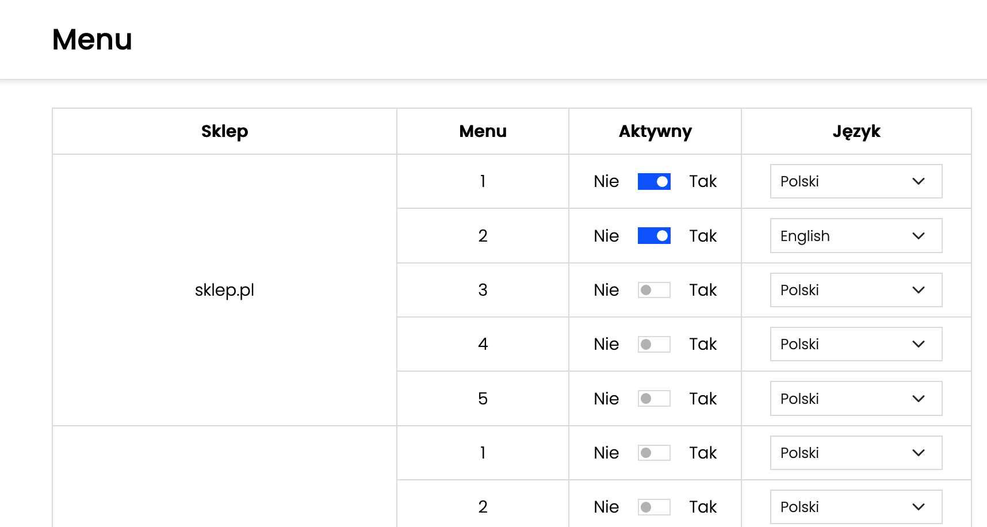Expand language selector for sklep.pl menu 4
The height and width of the screenshot is (527, 987).
click(856, 344)
